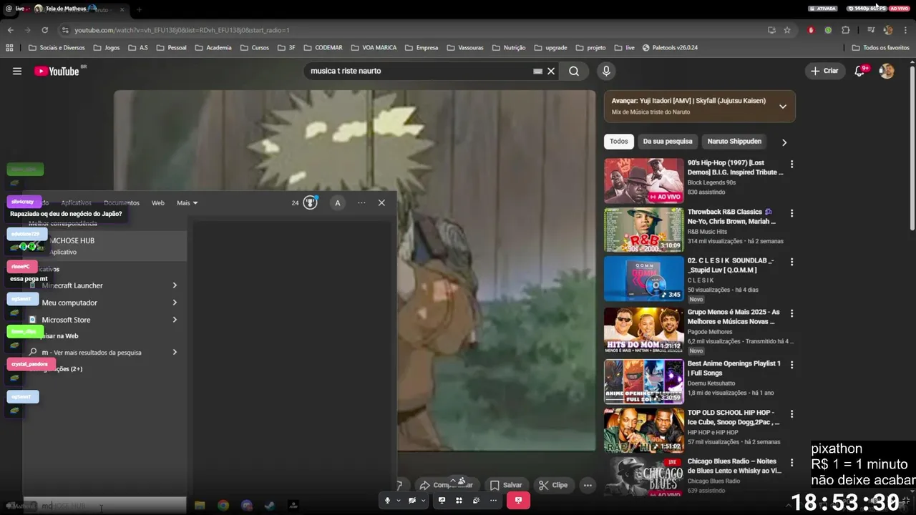Open options for 90's Hip-Hop video
This screenshot has height=515, width=916.
pyautogui.click(x=791, y=164)
